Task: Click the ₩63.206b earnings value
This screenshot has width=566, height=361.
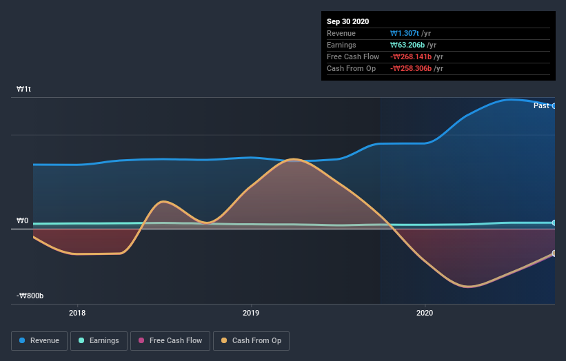Action: pyautogui.click(x=407, y=45)
